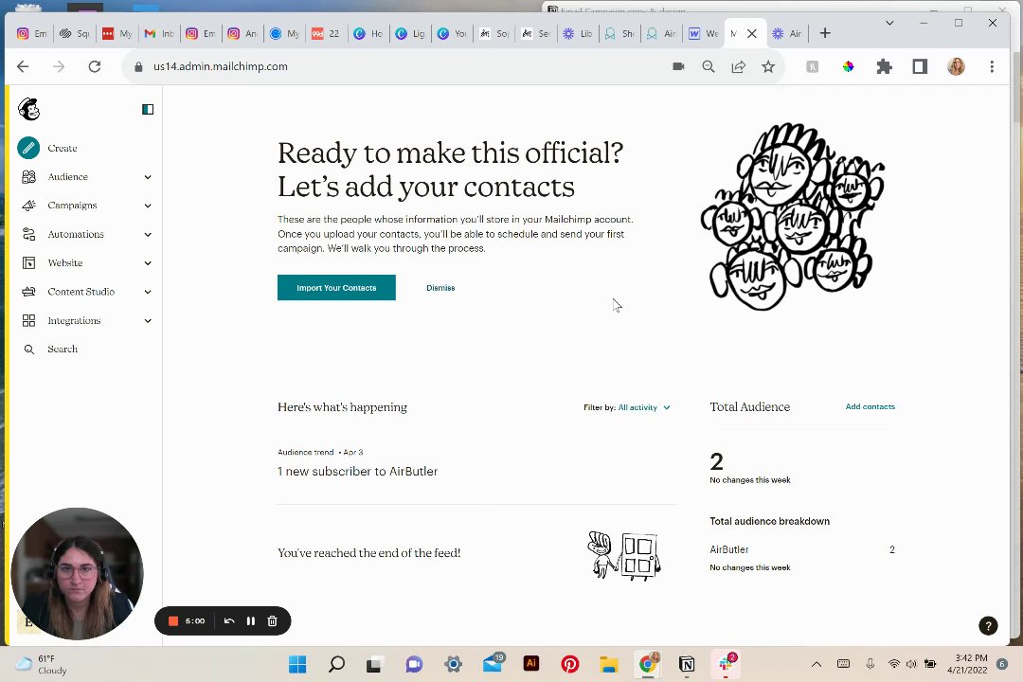Expand the Audience menu chevron
Viewport: 1023px width, 682px height.
[148, 177]
